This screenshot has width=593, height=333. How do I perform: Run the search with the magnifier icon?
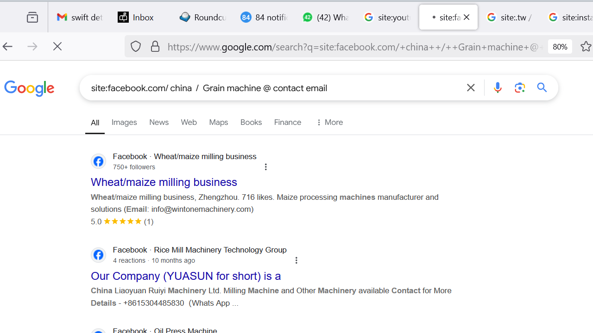click(542, 87)
